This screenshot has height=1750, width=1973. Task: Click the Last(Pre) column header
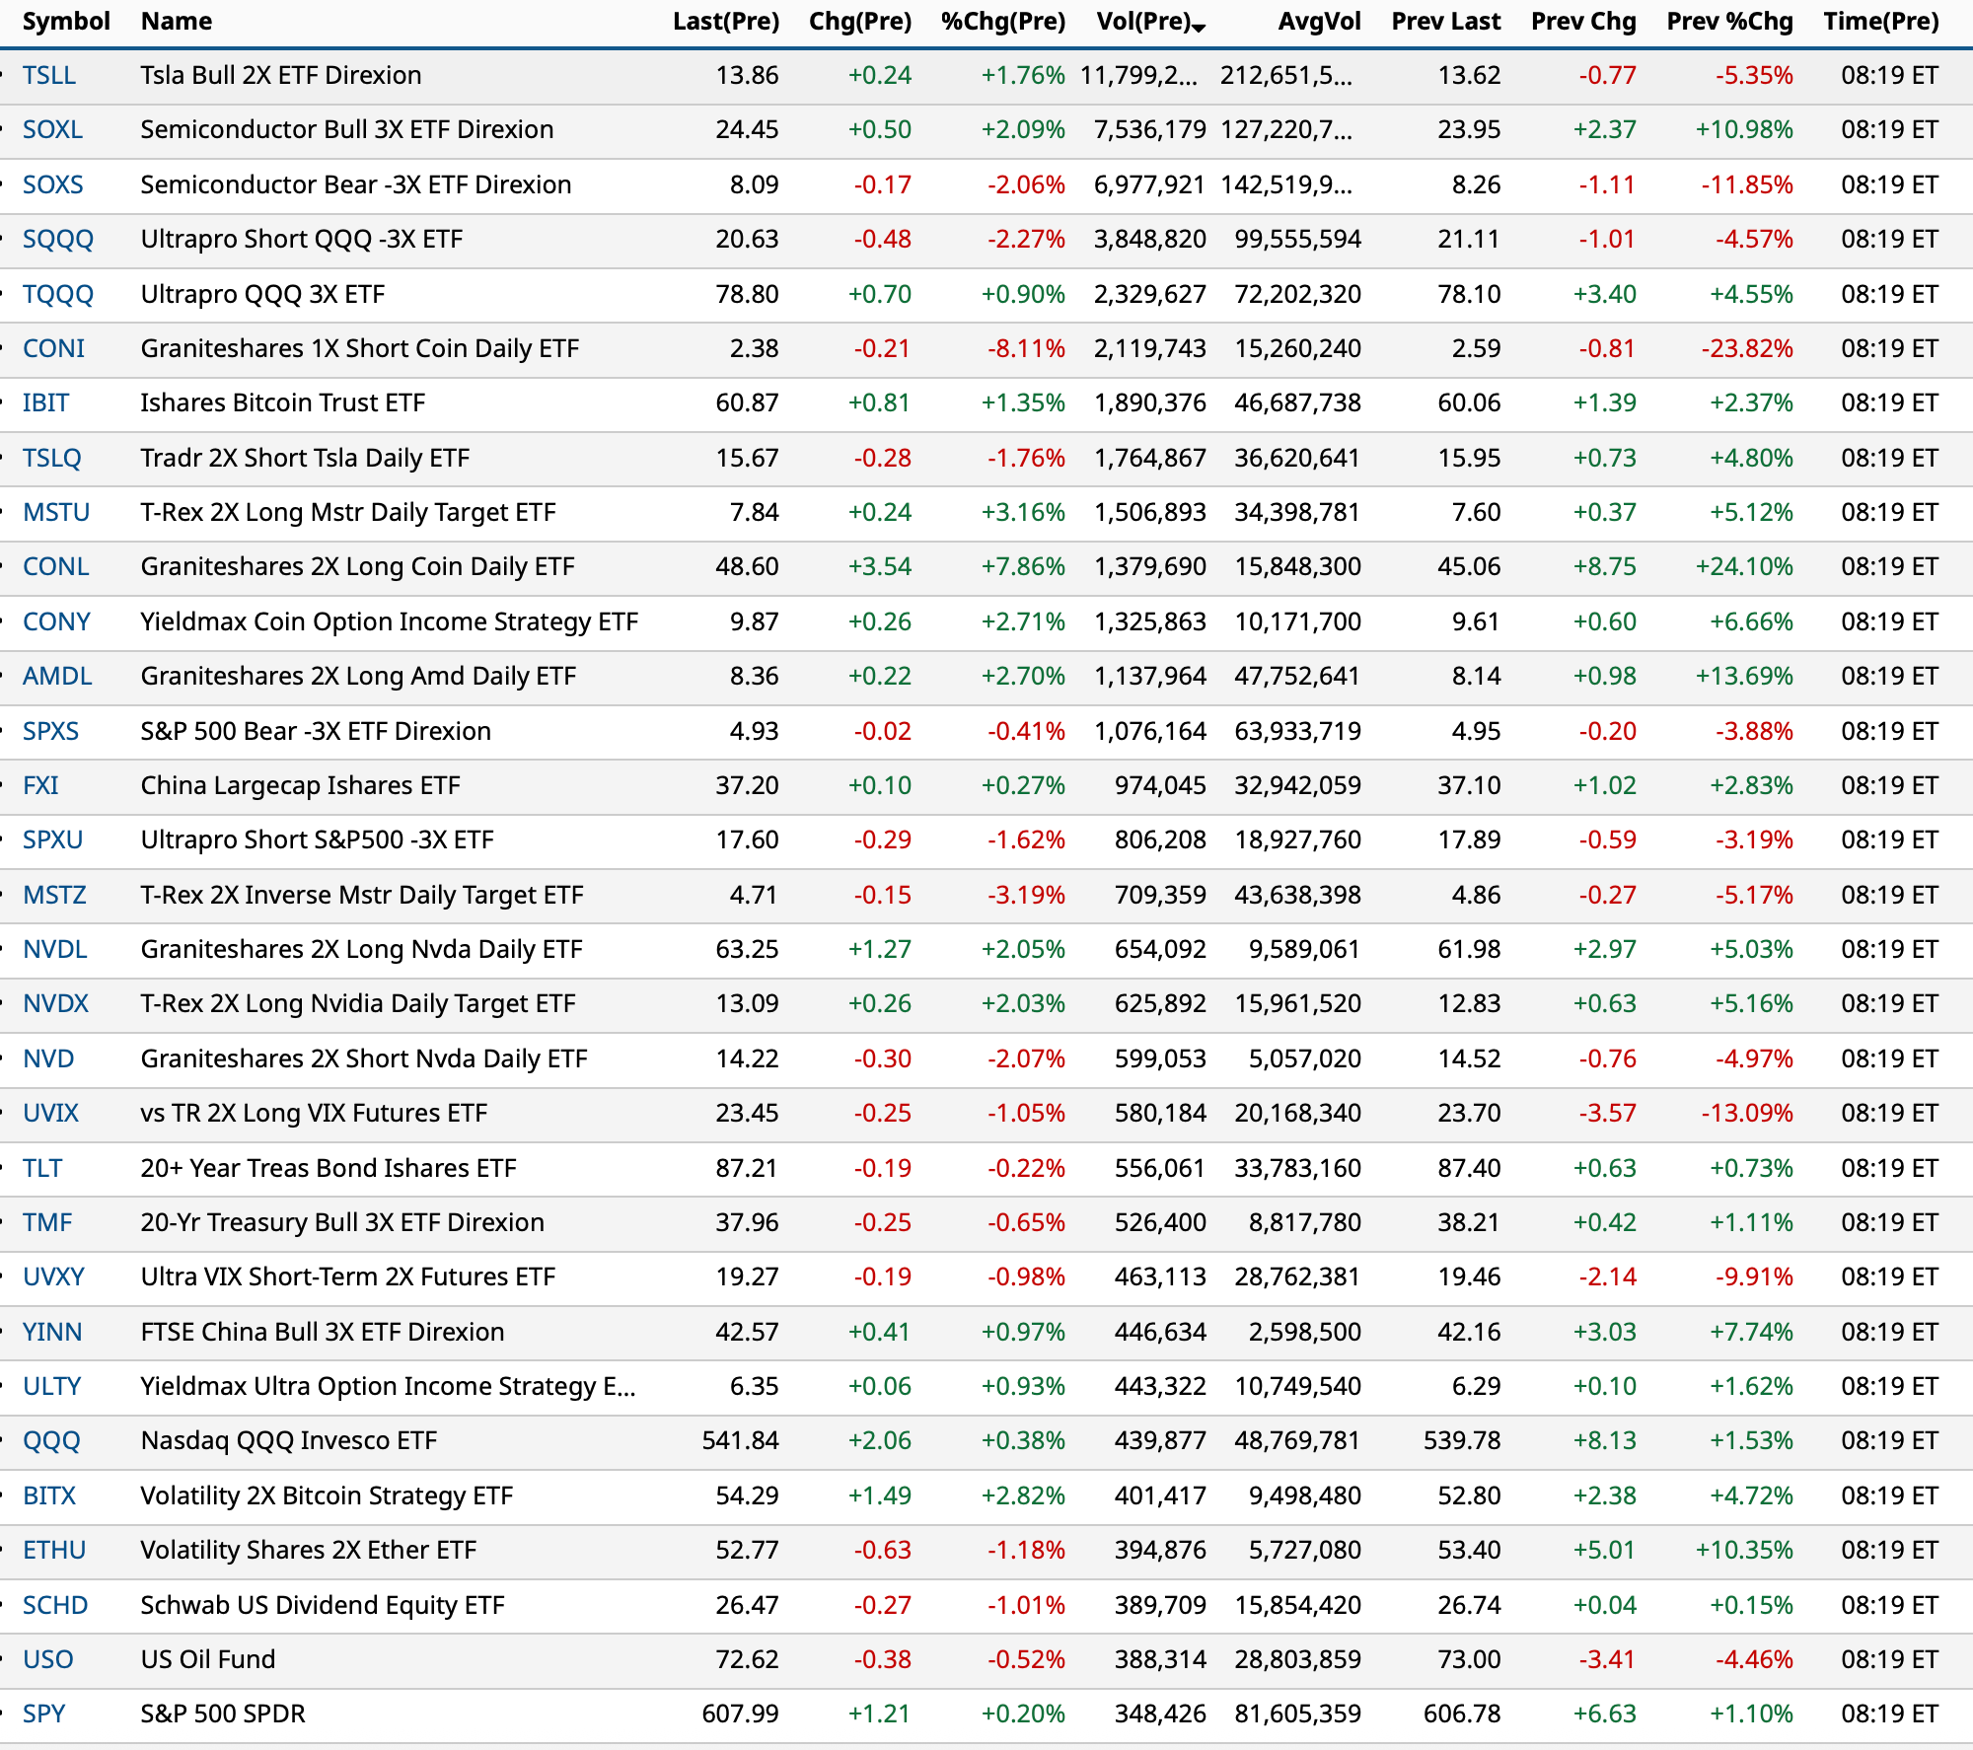(x=725, y=22)
